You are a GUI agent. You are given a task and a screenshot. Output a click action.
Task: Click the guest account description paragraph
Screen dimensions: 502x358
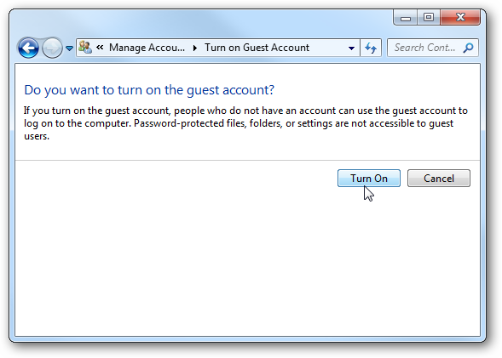pos(245,123)
